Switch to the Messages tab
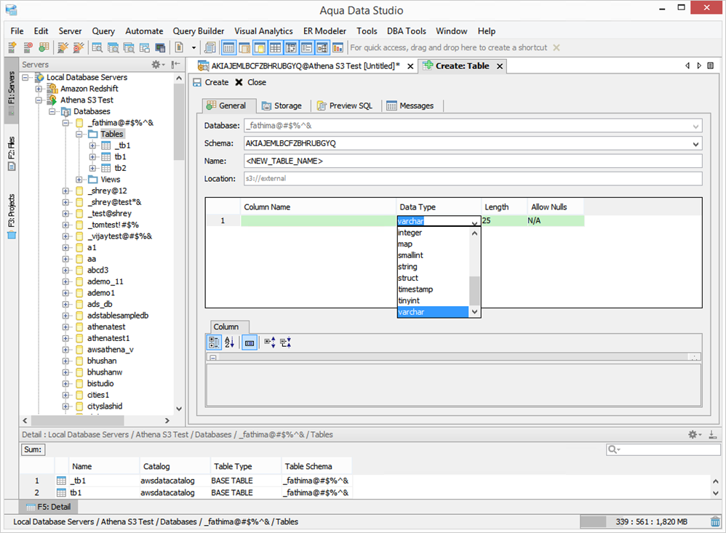Viewport: 726px width, 533px height. click(410, 106)
